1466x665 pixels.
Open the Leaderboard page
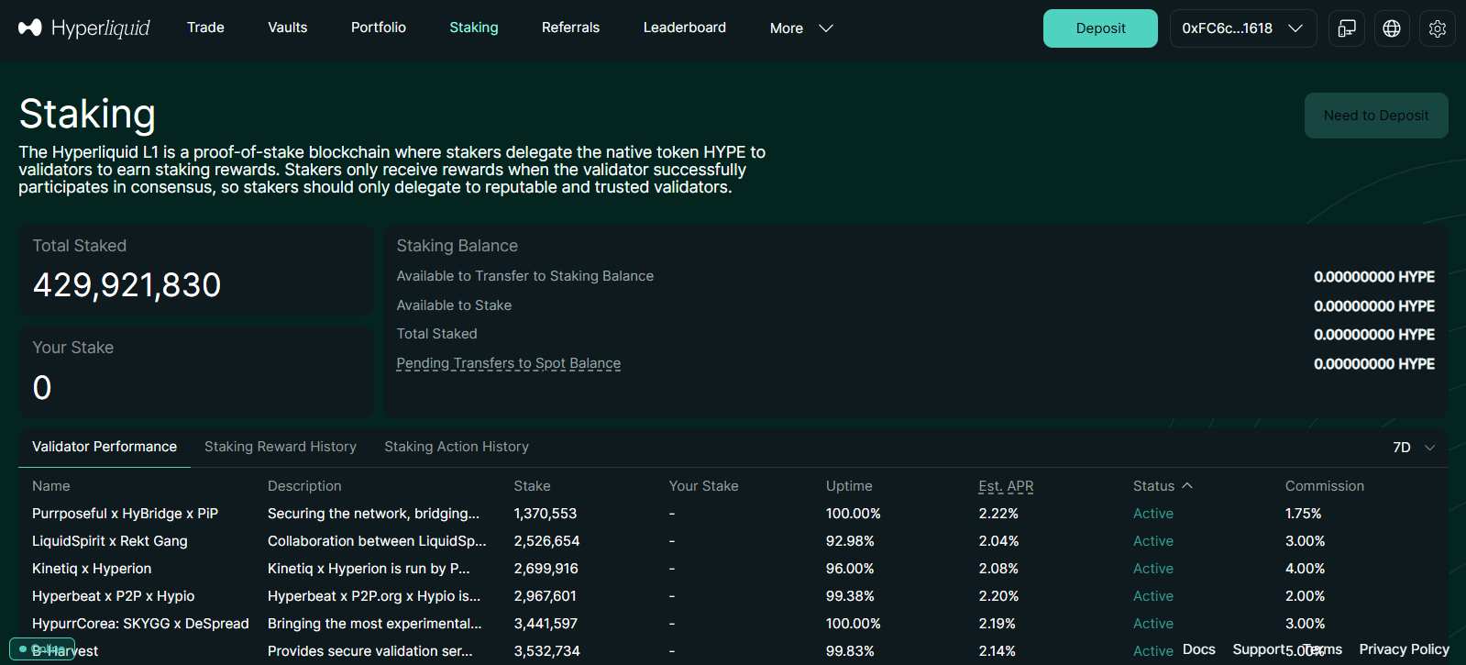coord(685,28)
